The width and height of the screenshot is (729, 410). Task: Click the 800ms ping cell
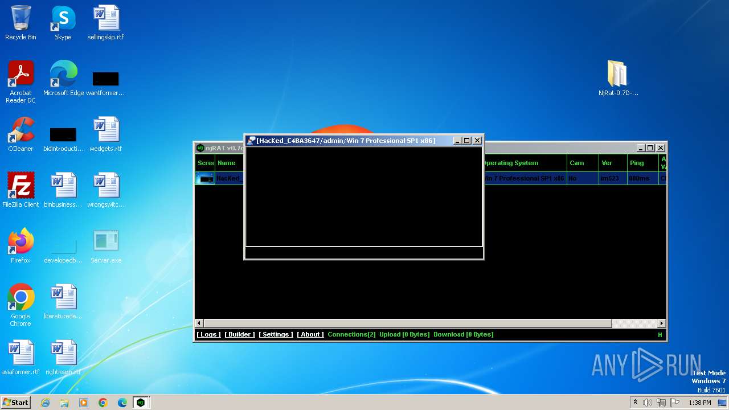pos(642,178)
